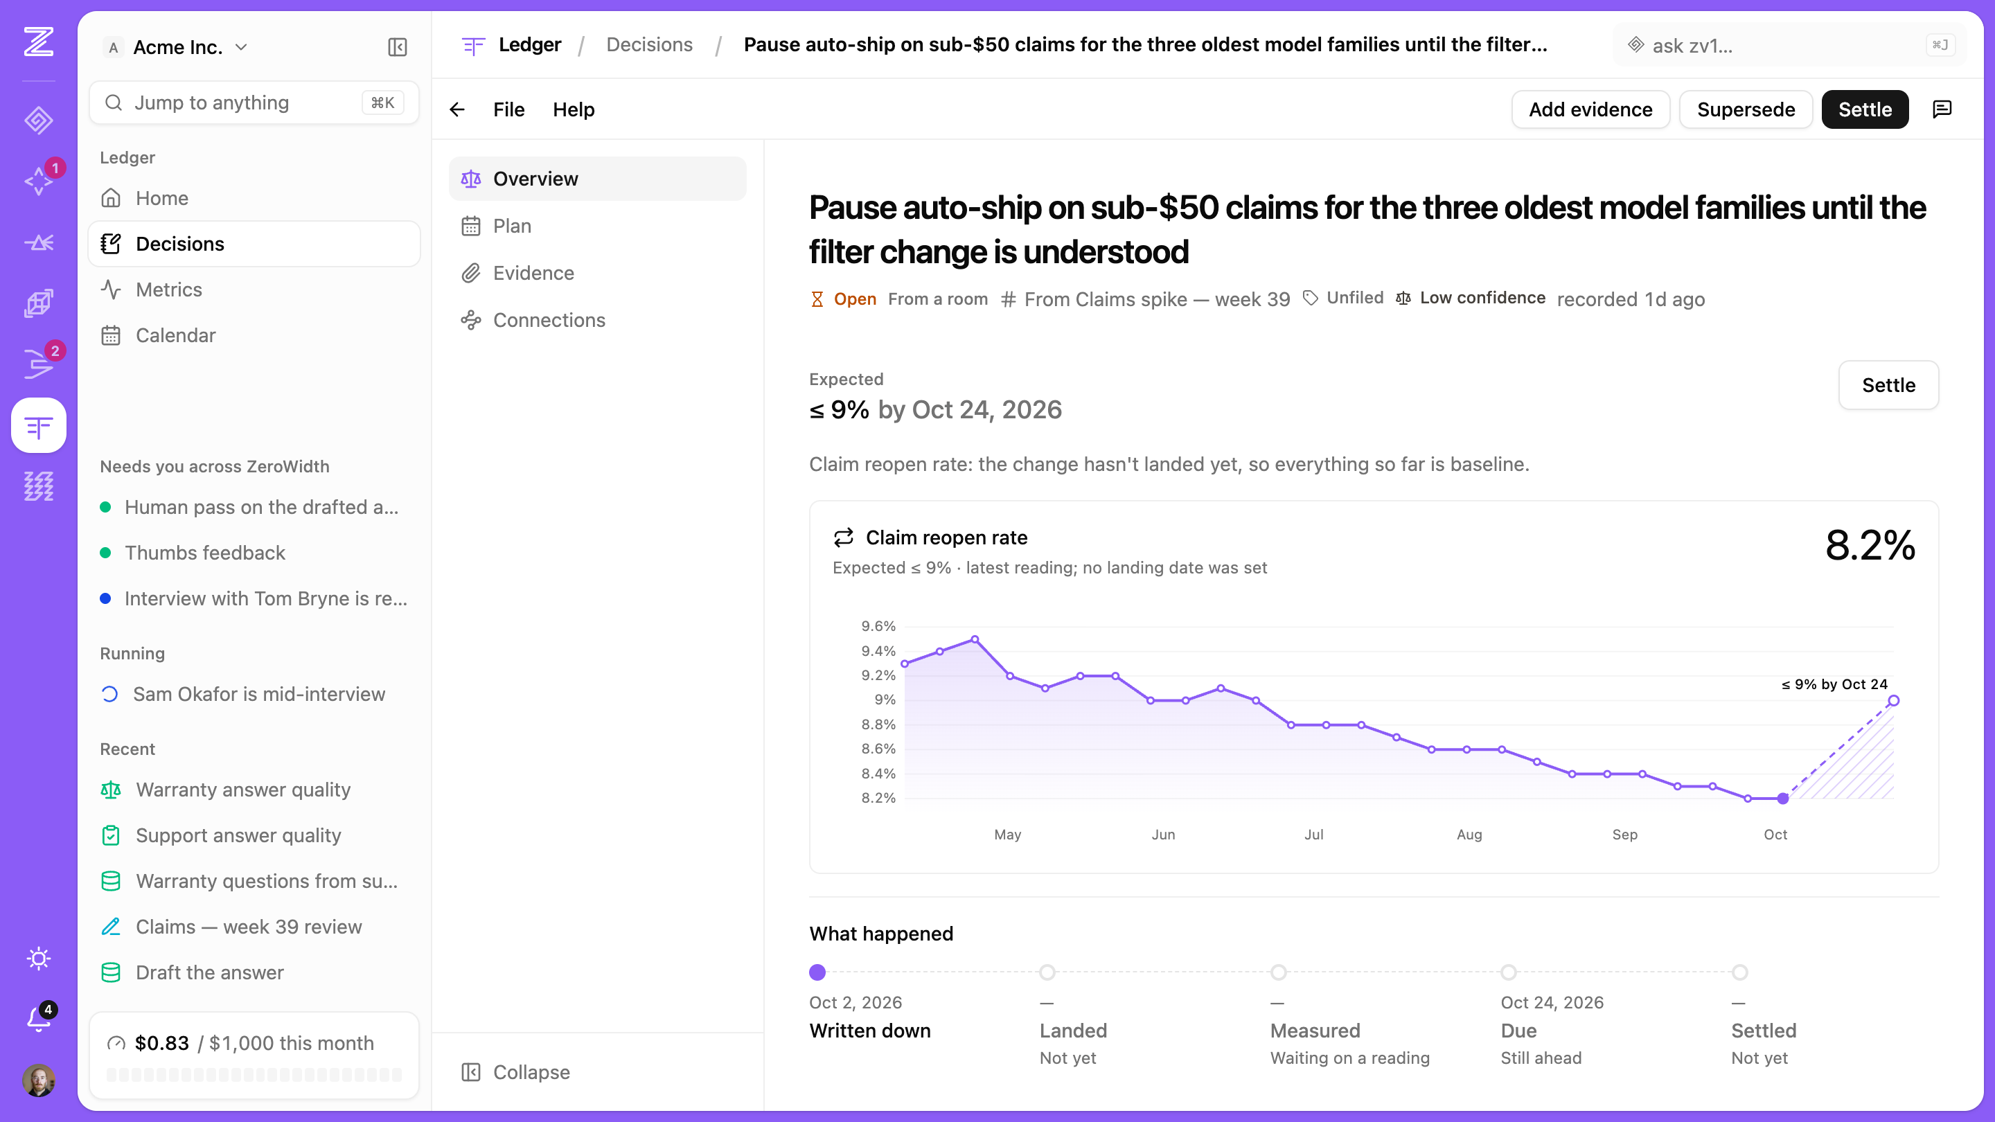Image resolution: width=1995 pixels, height=1122 pixels.
Task: Switch to the Plan tab
Action: pyautogui.click(x=597, y=226)
